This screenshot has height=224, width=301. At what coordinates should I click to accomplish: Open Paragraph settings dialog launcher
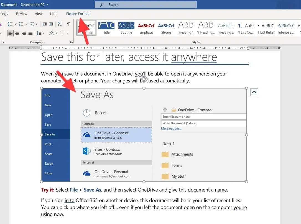(x=72, y=42)
